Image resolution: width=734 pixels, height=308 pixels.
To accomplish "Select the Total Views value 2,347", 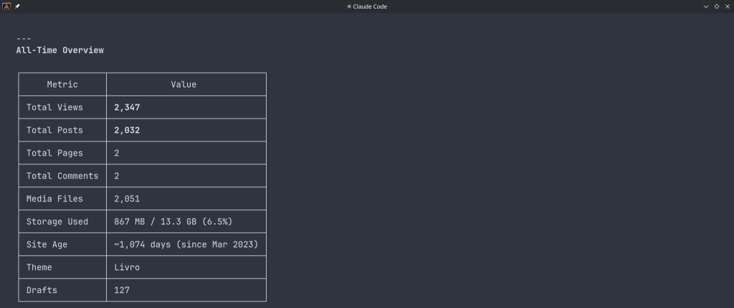I will [127, 107].
